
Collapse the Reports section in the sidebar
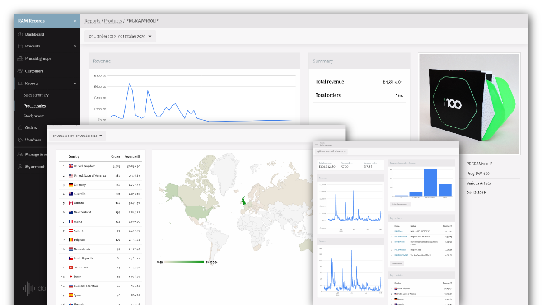[x=75, y=83]
